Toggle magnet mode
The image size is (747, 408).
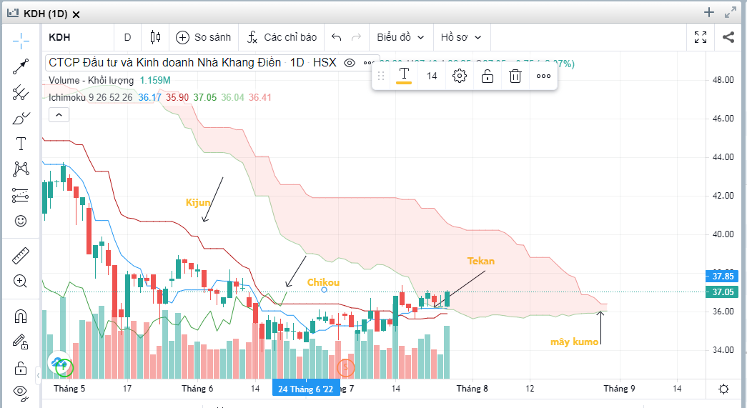(x=21, y=317)
